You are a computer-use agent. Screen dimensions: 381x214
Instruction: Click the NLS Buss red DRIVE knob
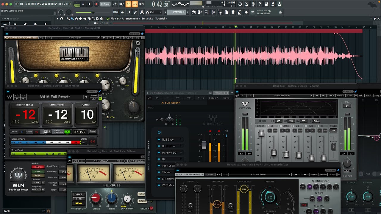tap(96, 198)
